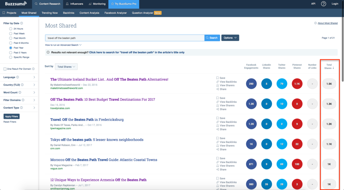
Task: Switch to Facebook Analyzer subtab
Action: click(116, 13)
